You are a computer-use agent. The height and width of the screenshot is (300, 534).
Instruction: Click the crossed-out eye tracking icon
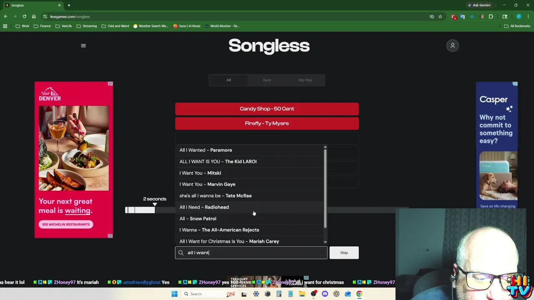[x=432, y=17]
